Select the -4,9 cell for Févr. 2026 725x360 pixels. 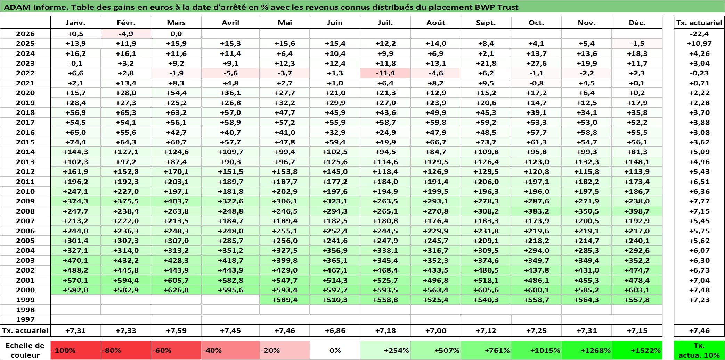click(x=126, y=34)
